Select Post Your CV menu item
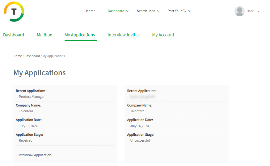The image size is (270, 166). (177, 11)
